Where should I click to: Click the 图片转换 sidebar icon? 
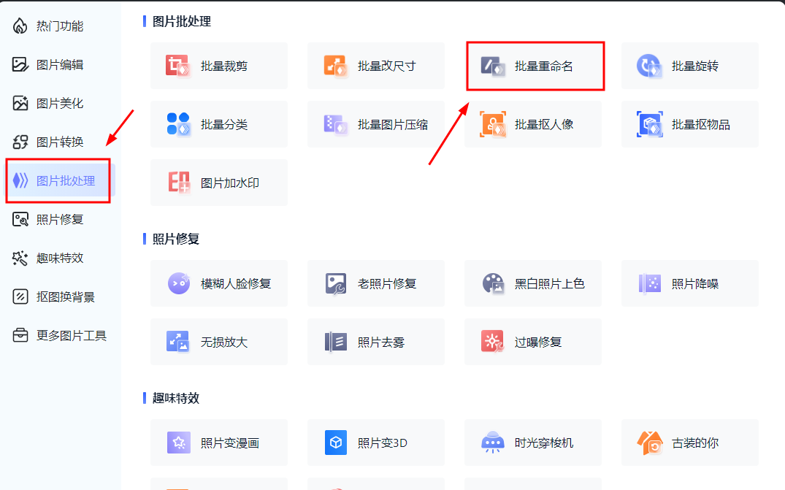(x=20, y=142)
